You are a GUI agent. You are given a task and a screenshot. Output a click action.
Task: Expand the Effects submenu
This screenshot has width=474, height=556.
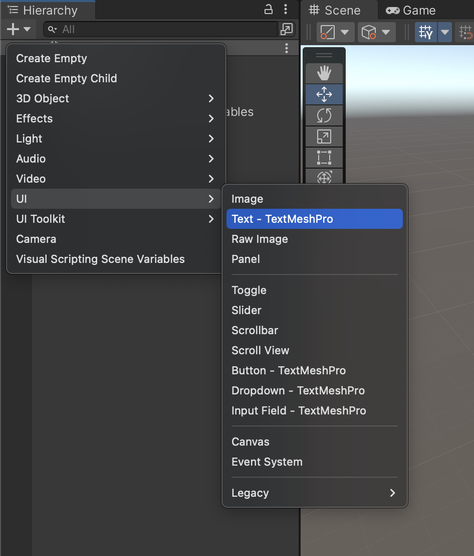point(116,118)
